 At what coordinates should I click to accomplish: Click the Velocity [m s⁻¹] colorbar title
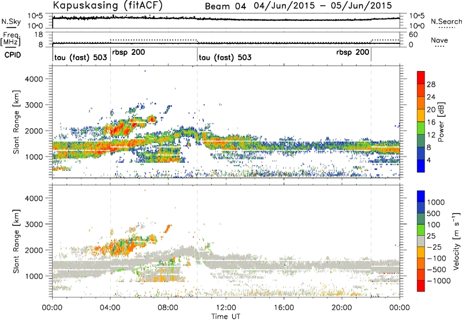tap(456, 241)
